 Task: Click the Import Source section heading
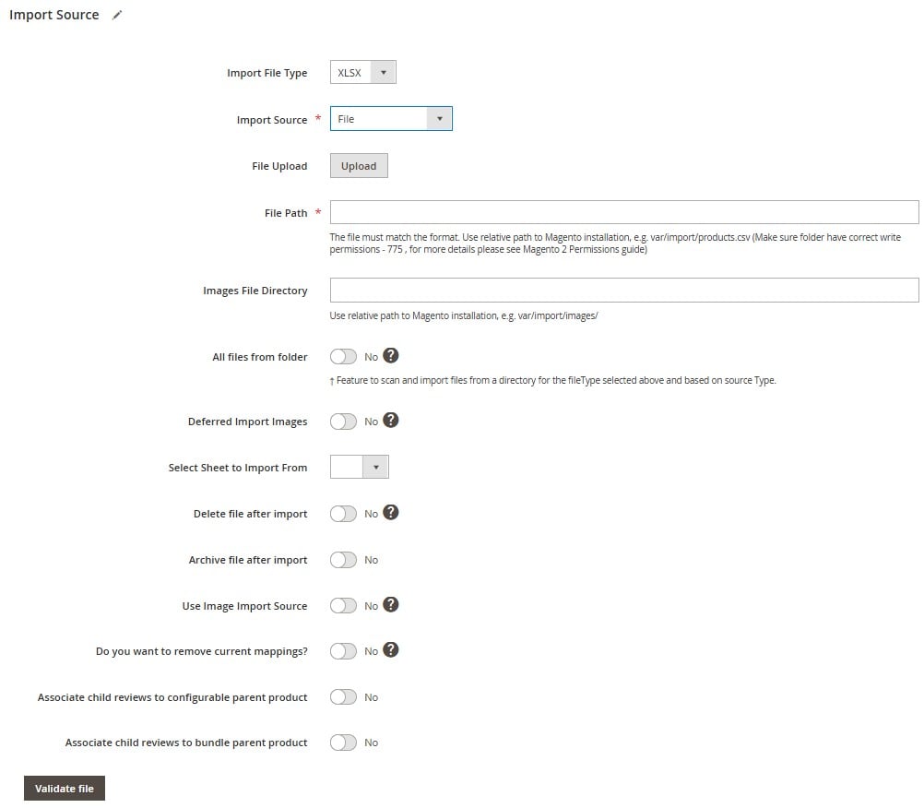tap(54, 15)
